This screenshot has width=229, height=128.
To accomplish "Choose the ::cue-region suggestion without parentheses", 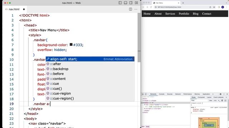I will click(x=90, y=94).
